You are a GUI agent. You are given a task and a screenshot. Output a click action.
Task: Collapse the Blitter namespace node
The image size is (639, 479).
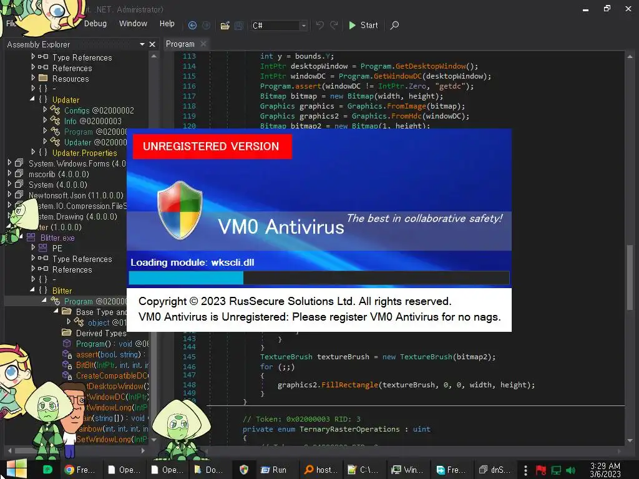point(32,289)
